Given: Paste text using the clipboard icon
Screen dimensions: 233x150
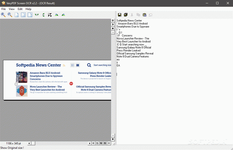Looking at the screenshot, I should tap(144, 15).
